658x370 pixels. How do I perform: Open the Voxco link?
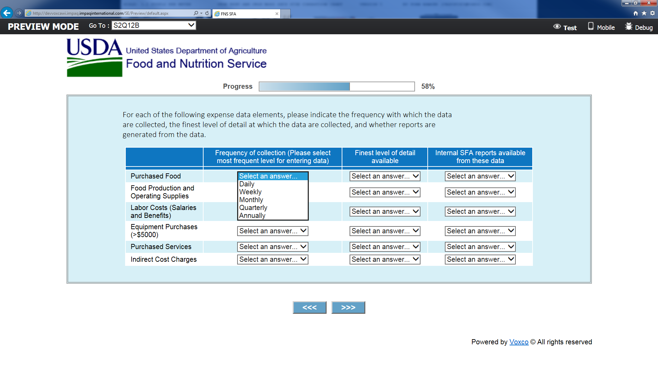[519, 342]
